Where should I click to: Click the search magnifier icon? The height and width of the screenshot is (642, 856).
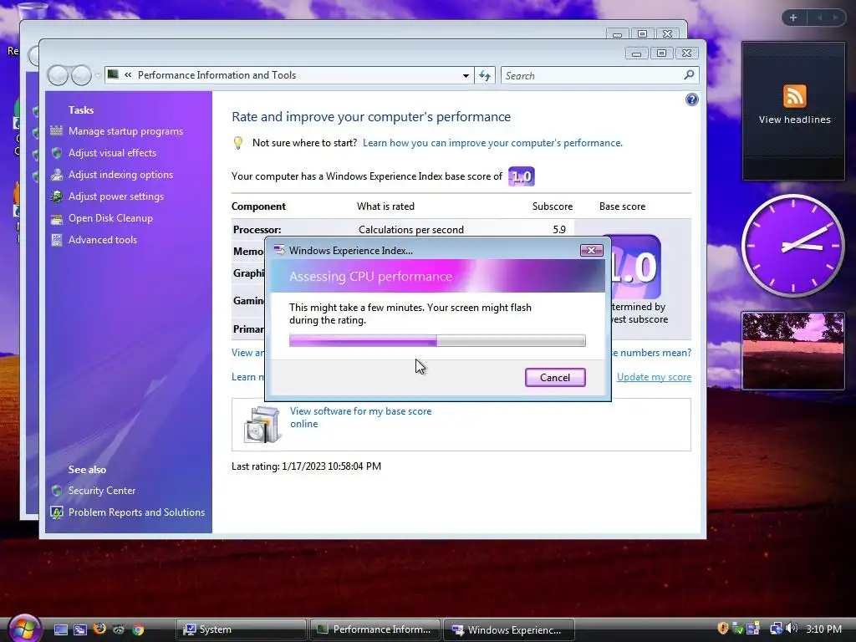[x=689, y=74]
